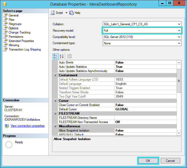Viewport: 187px width, 168px height.
Task: Select the Filegroups page
Action: [x=15, y=24]
